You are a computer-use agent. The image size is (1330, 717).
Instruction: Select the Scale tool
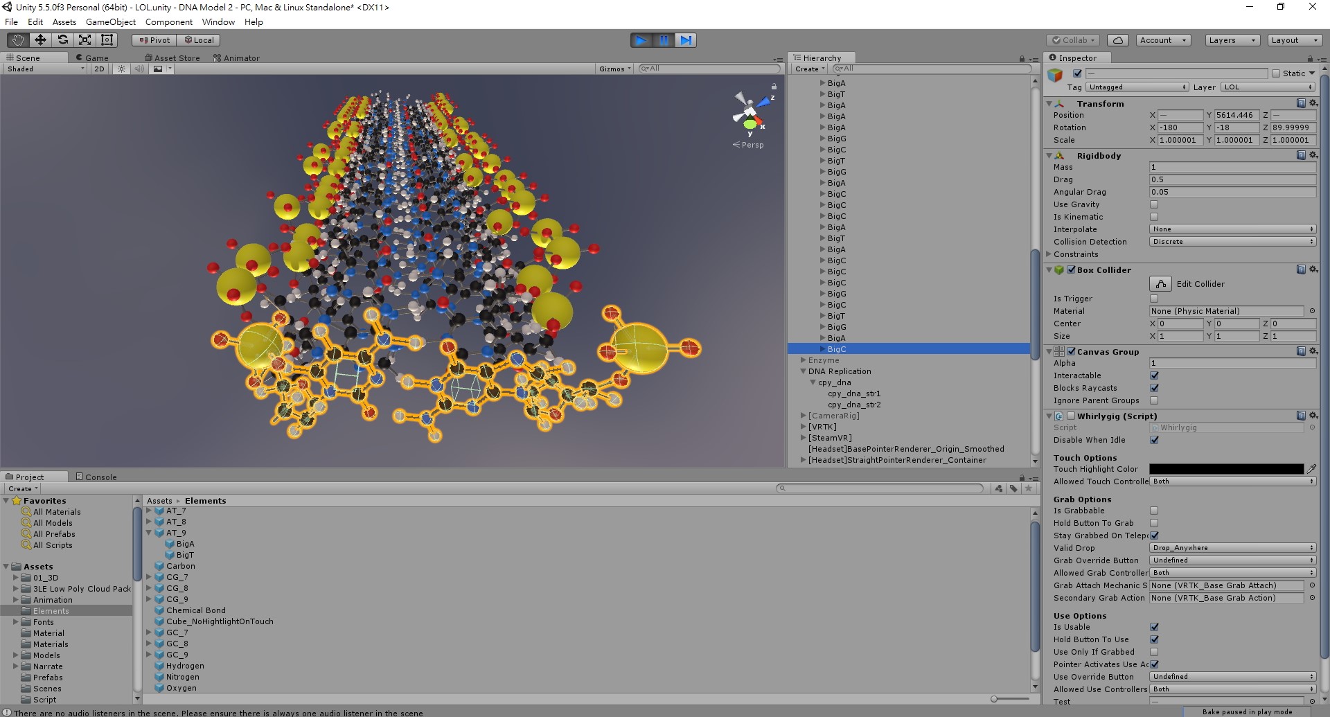coord(85,40)
